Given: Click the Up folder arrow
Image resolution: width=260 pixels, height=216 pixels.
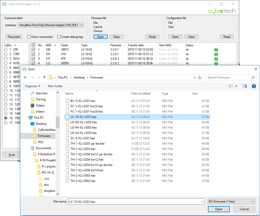Looking at the screenshot, I should tap(44, 78).
